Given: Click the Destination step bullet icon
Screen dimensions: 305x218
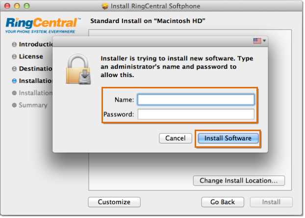Looking at the screenshot, I should click(14, 69).
